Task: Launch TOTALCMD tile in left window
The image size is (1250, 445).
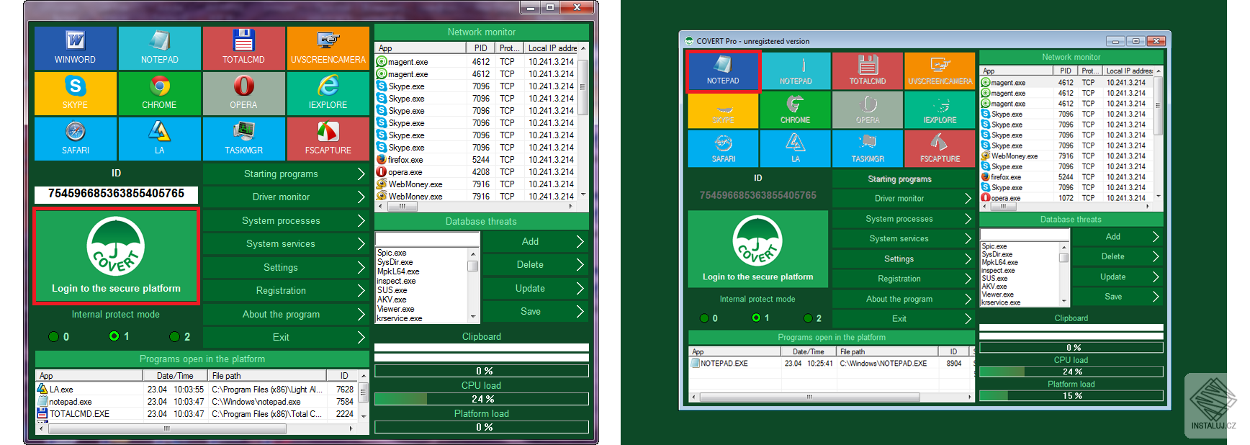Action: [x=243, y=48]
